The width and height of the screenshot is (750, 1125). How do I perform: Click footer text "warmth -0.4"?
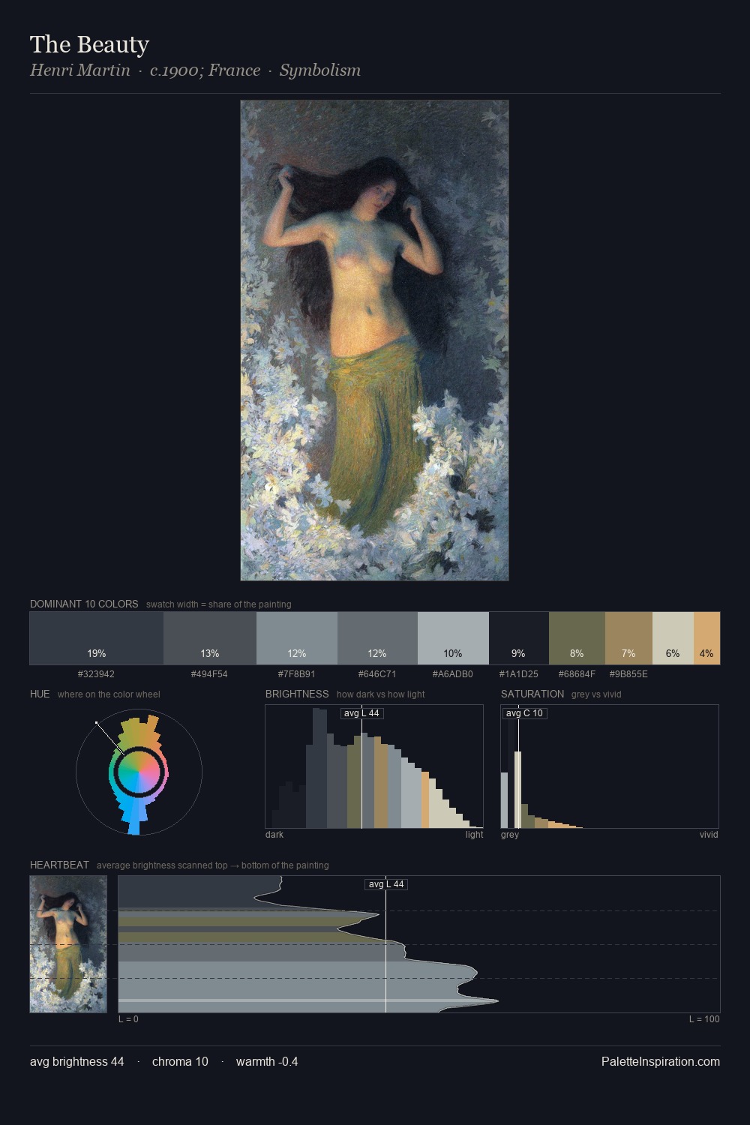(x=267, y=1061)
